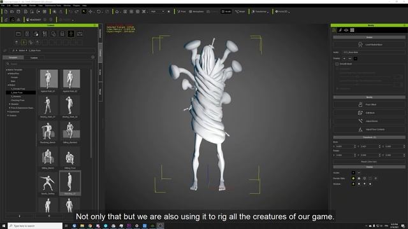
Task: Collapse the Transform section header
Action: point(369,137)
